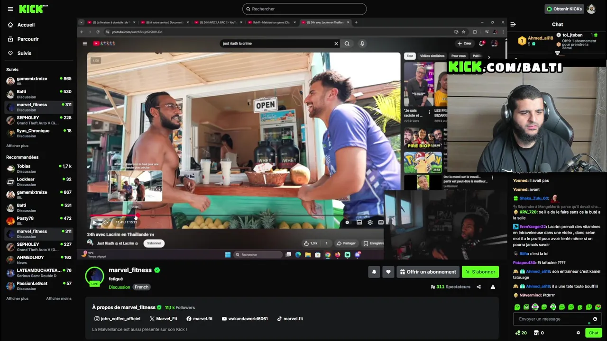Open Parcourir in the sidebar
Image resolution: width=607 pixels, height=341 pixels.
(23, 39)
